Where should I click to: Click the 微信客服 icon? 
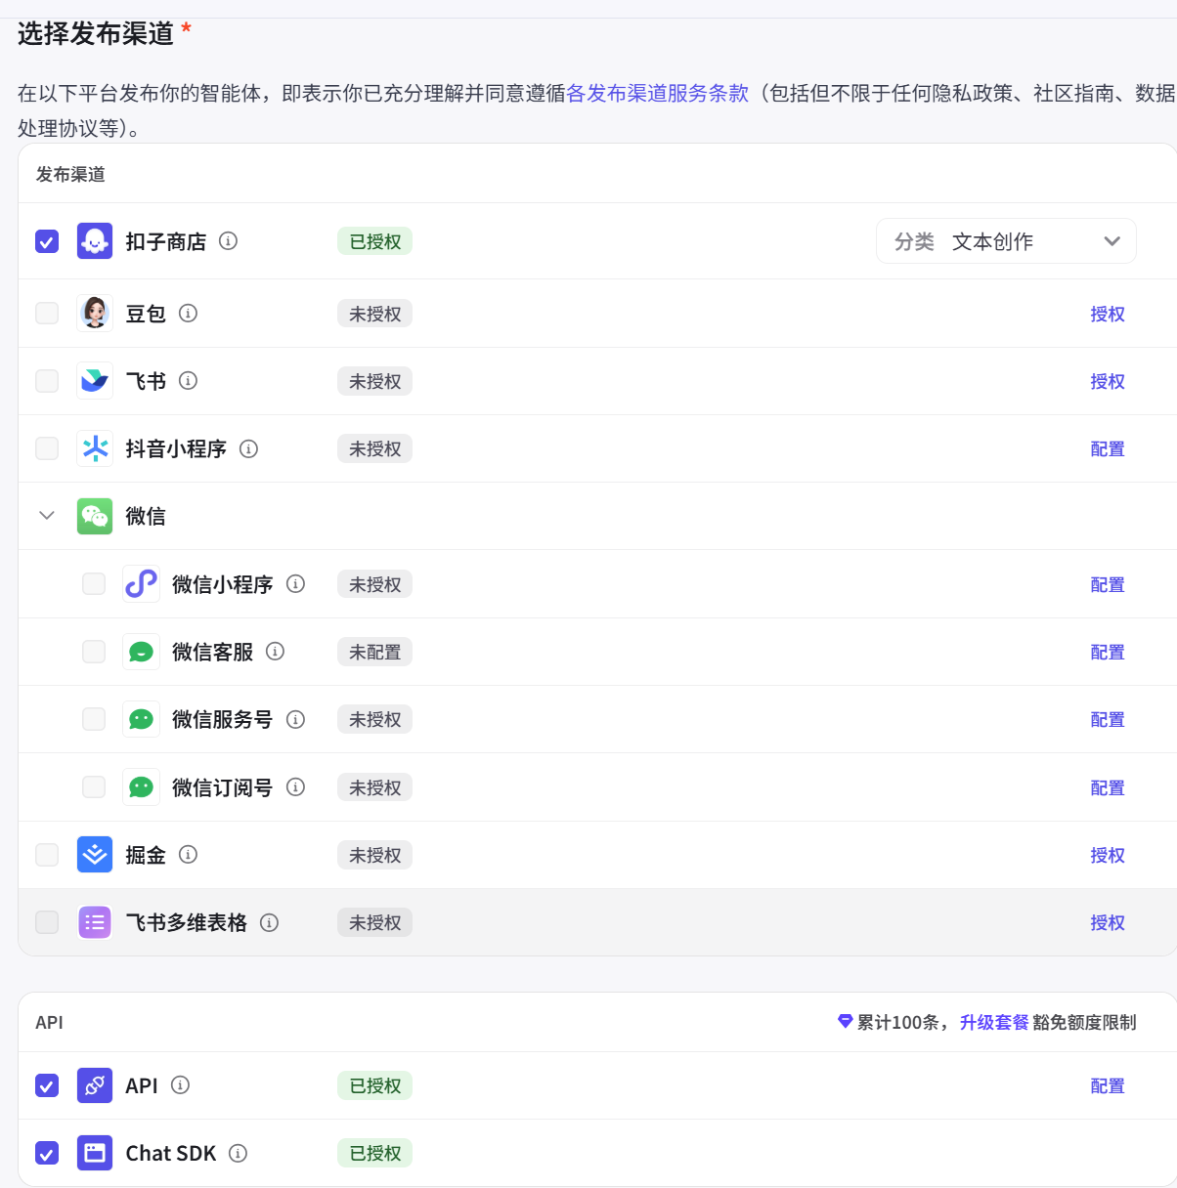pos(141,652)
